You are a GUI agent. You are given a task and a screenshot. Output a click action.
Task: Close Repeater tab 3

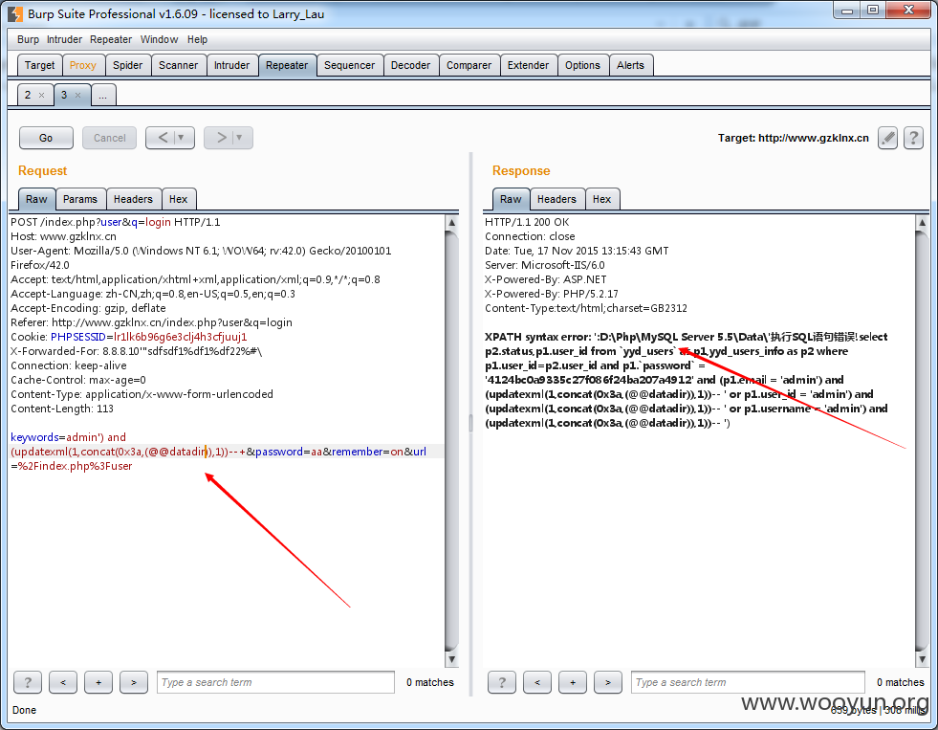coord(77,95)
